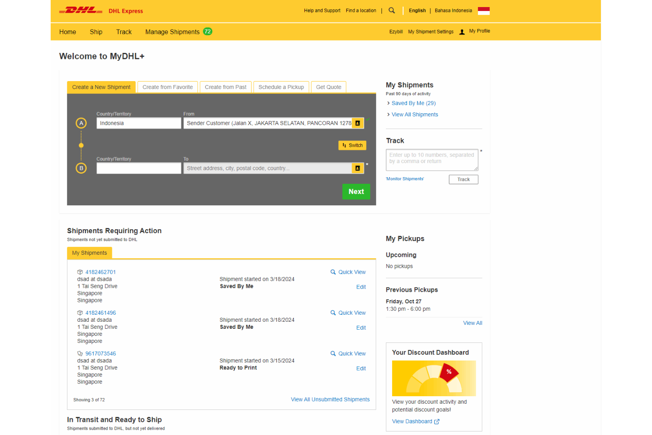Select Create a New Shipment tab
The width and height of the screenshot is (652, 435).
(x=101, y=87)
